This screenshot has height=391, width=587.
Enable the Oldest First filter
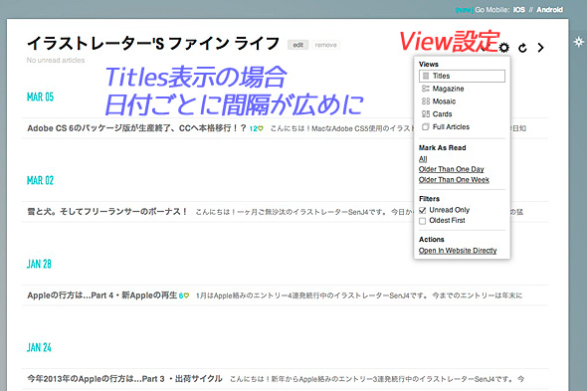coord(423,221)
